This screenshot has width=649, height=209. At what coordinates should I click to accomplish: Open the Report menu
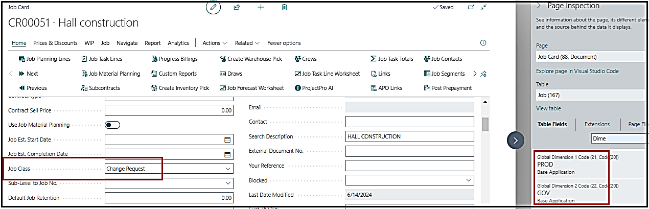(x=153, y=43)
